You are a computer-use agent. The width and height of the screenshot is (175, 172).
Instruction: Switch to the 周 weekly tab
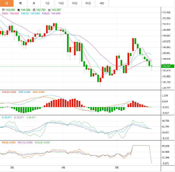[x=20, y=3]
